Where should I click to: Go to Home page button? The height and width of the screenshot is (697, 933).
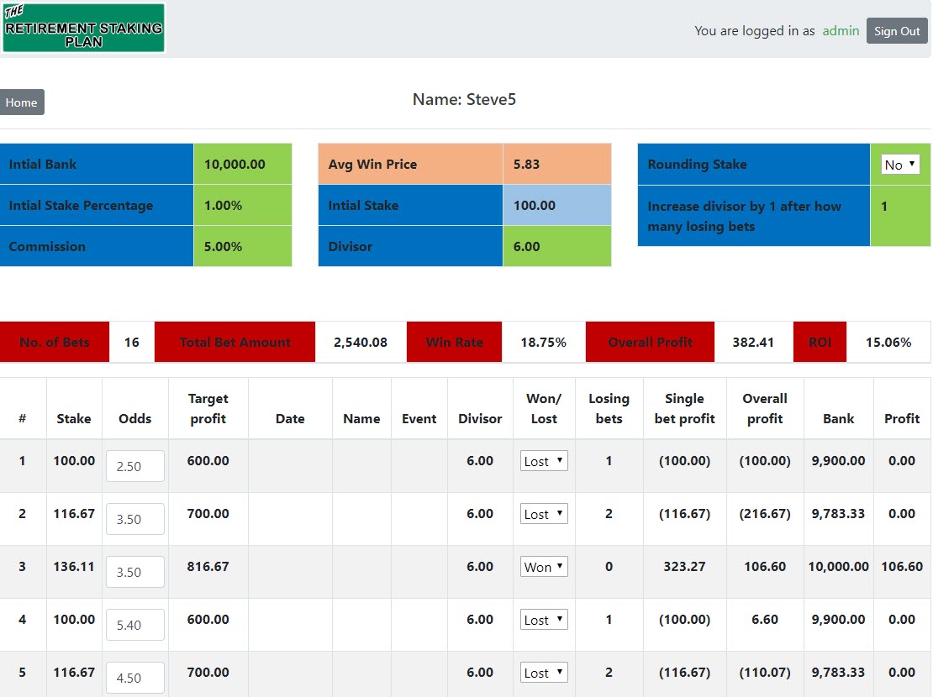tap(21, 102)
